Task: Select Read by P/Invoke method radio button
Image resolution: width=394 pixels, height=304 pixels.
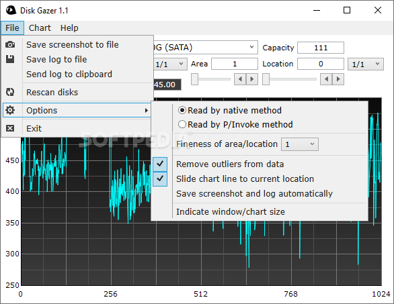Action: (x=182, y=124)
